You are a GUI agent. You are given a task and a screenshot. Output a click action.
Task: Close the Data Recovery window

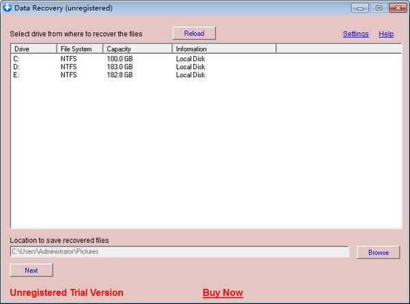tap(395, 8)
